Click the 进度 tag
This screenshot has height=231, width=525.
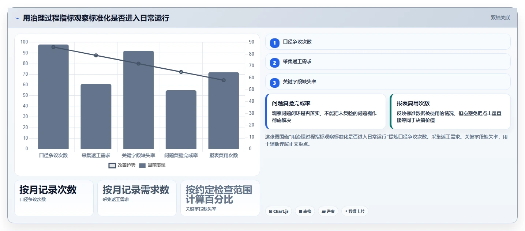[x=328, y=211]
